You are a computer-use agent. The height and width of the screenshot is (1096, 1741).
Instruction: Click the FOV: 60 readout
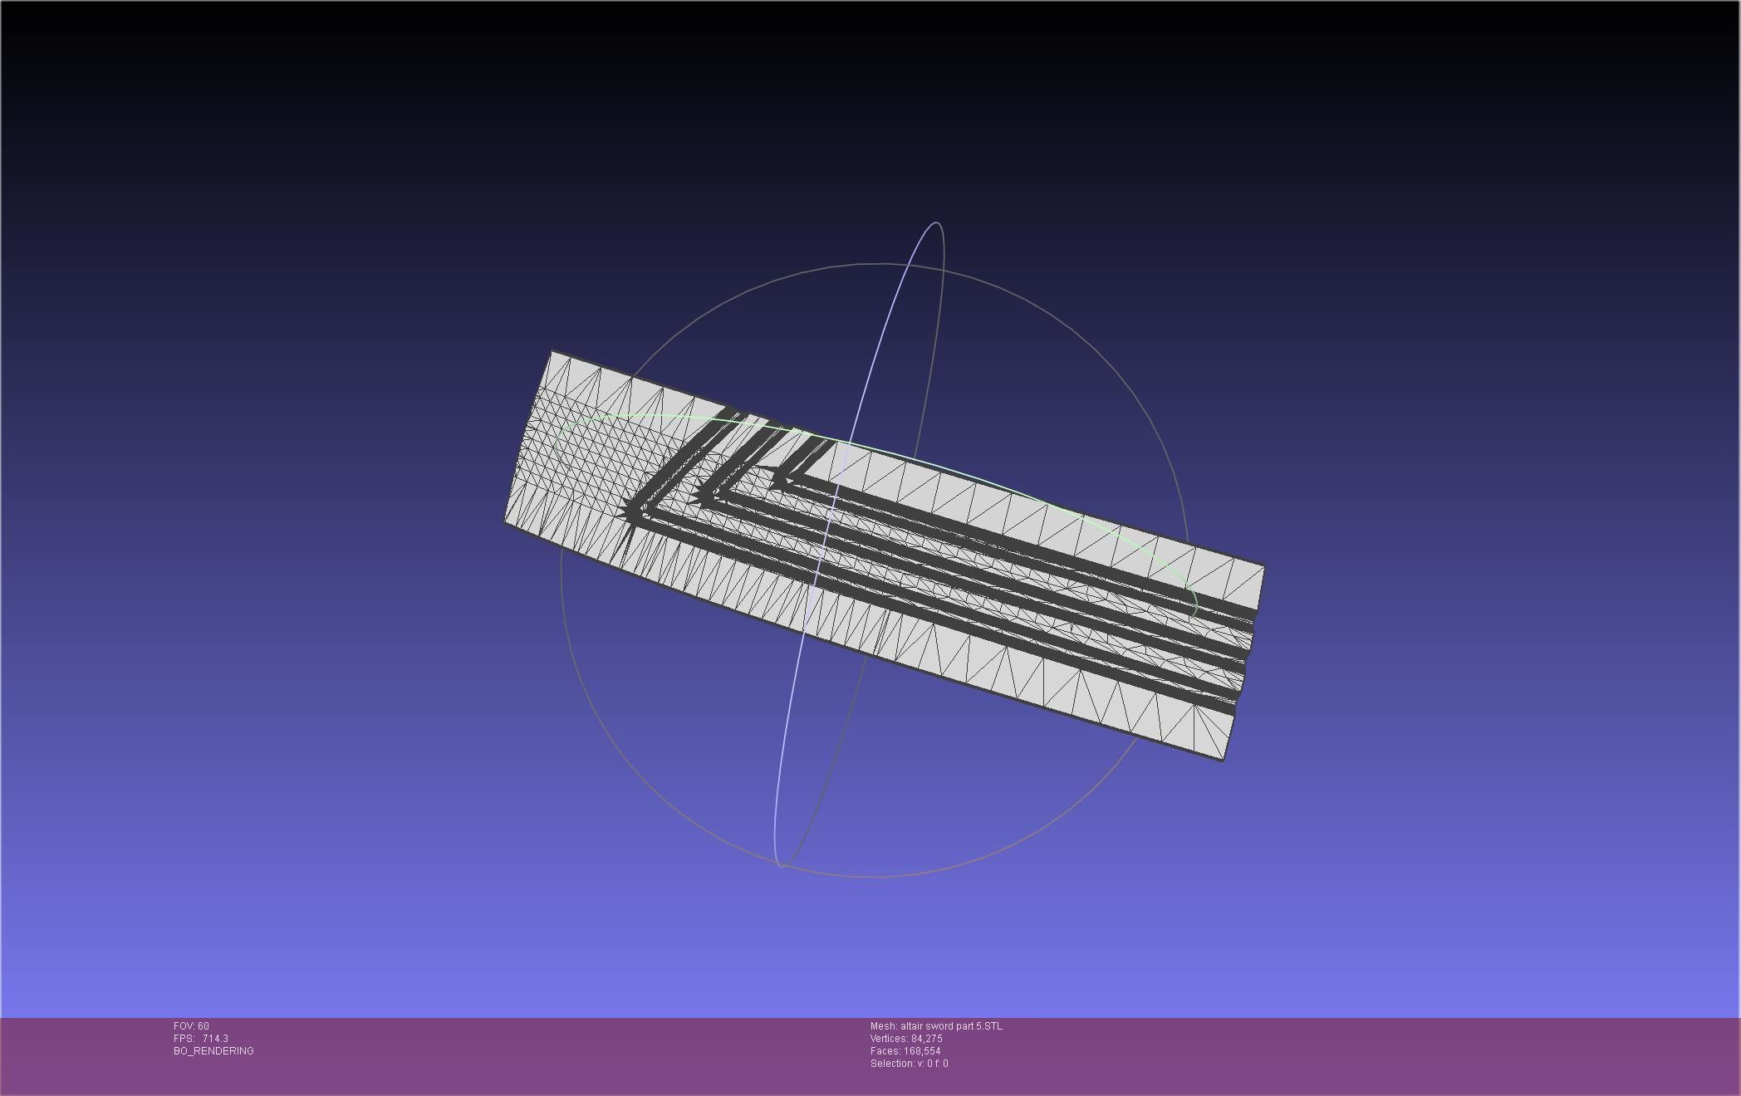click(x=191, y=1026)
